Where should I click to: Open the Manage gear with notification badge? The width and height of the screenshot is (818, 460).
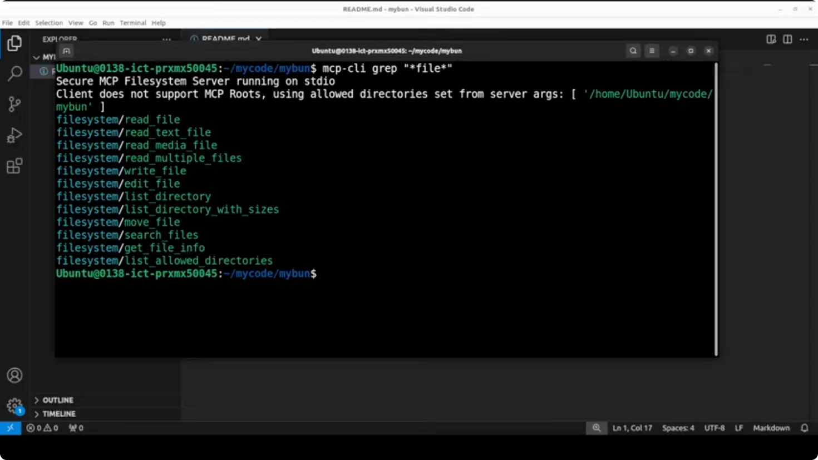(14, 405)
